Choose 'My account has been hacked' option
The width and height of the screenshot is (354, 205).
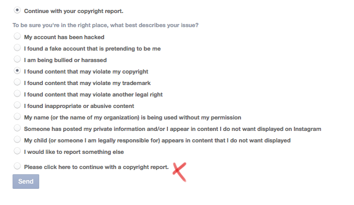pyautogui.click(x=17, y=36)
